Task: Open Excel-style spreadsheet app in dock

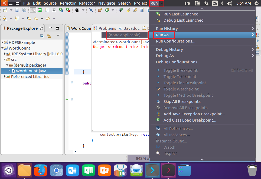Action: [x=88, y=170]
